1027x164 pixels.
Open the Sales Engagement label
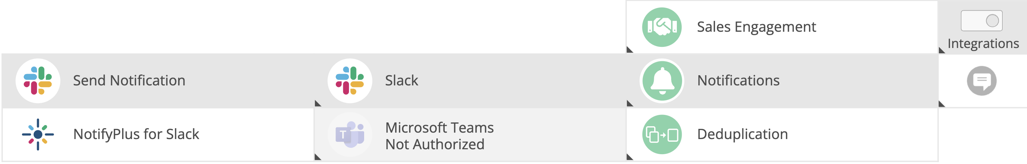pos(756,27)
